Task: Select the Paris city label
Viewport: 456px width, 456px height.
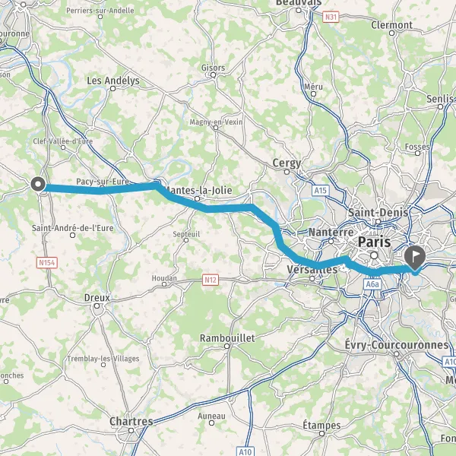Action: (x=374, y=242)
